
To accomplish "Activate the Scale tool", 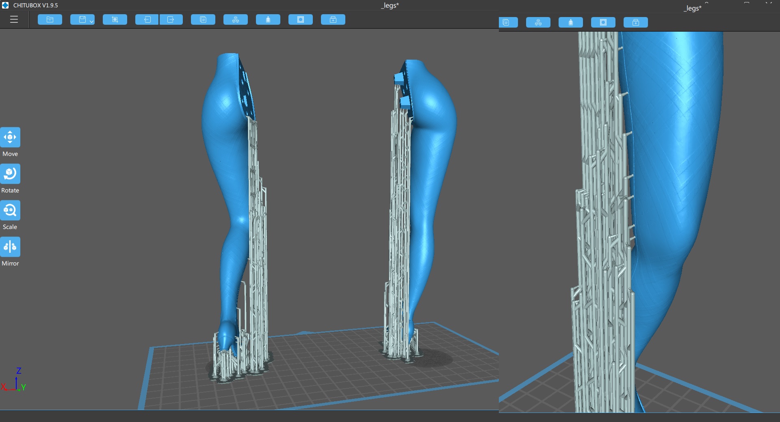I will coord(10,210).
